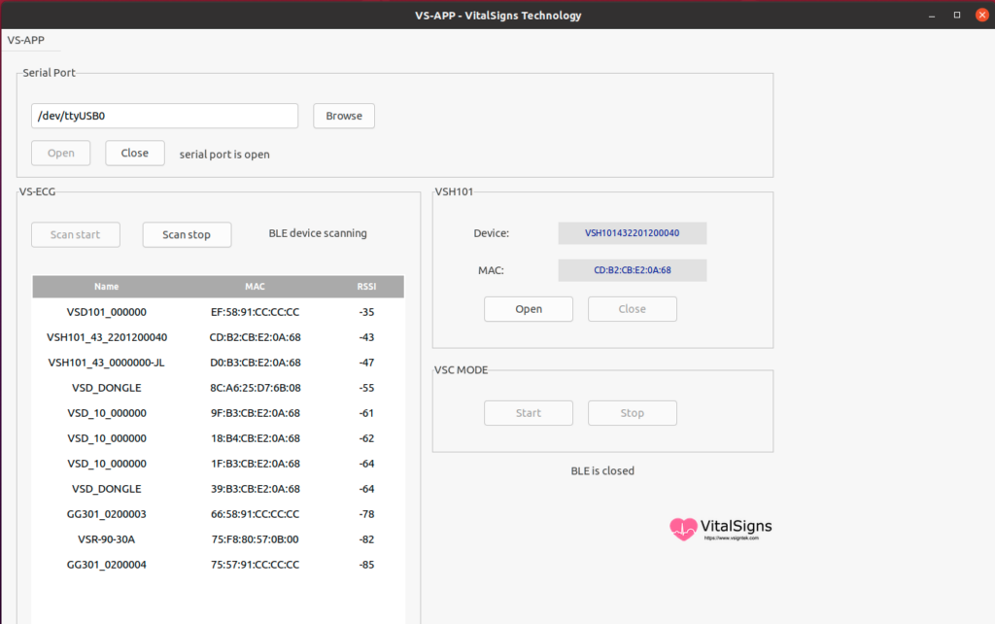Select VSD_DONGLE with MAC 8C:A6:25:D7:6B:08
Image resolution: width=995 pixels, height=624 pixels.
[218, 387]
